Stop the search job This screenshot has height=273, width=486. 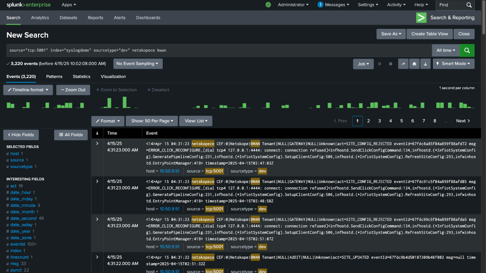[x=391, y=64]
